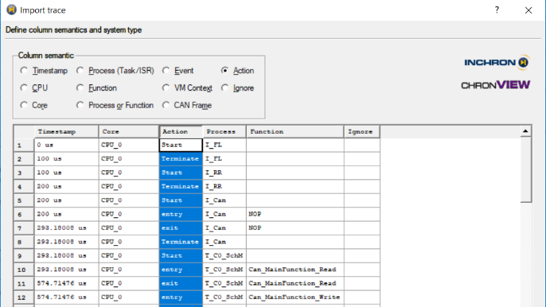
Task: Open the help question mark button
Action: point(497,10)
